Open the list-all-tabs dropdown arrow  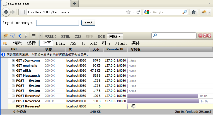pos(209,3)
